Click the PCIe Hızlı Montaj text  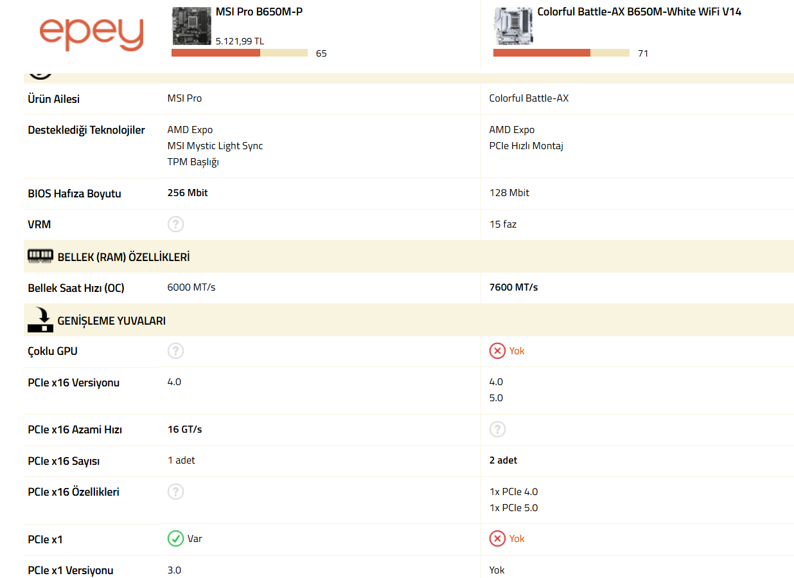(x=526, y=146)
